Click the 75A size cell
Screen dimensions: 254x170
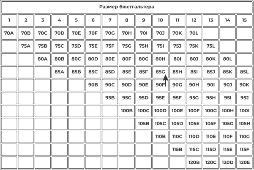coord(26,46)
